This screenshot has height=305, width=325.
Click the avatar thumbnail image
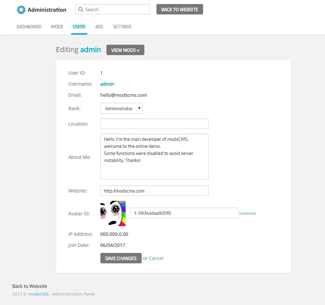(113, 213)
